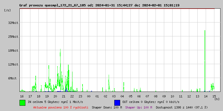This screenshot has height=111, width=223.
Task: Click the 12Mbit y-axis label
Action: pos(13,64)
